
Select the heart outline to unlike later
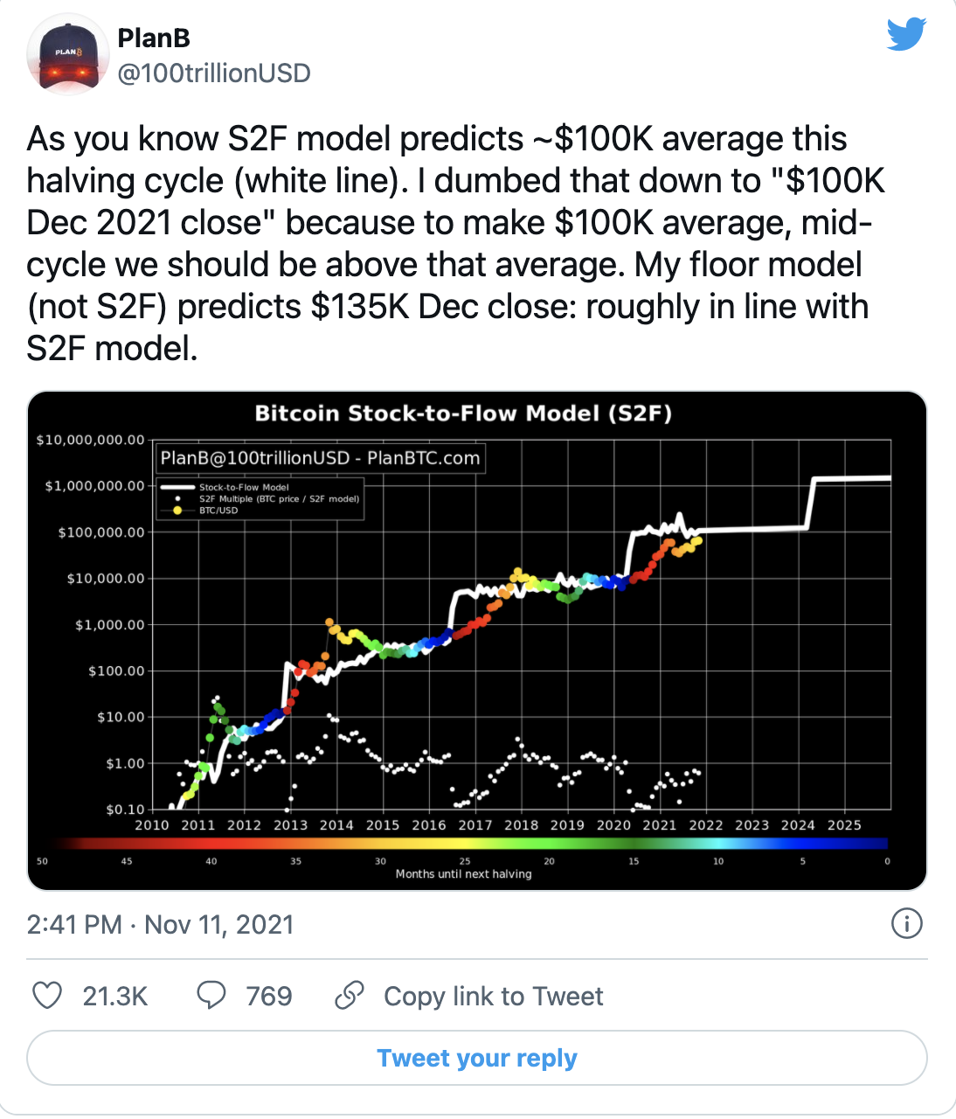click(x=47, y=995)
